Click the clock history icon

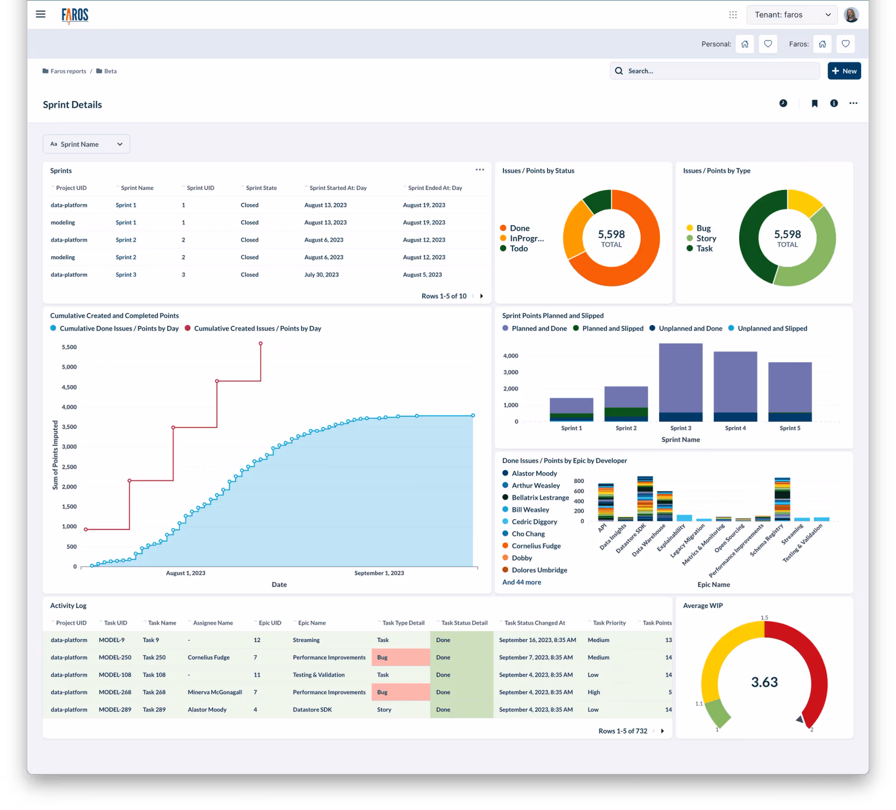pos(783,104)
